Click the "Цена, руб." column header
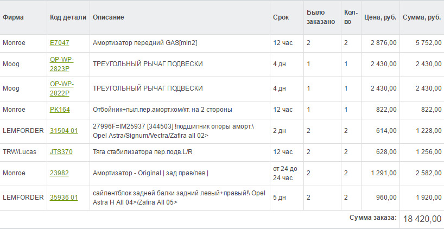 tap(380, 17)
